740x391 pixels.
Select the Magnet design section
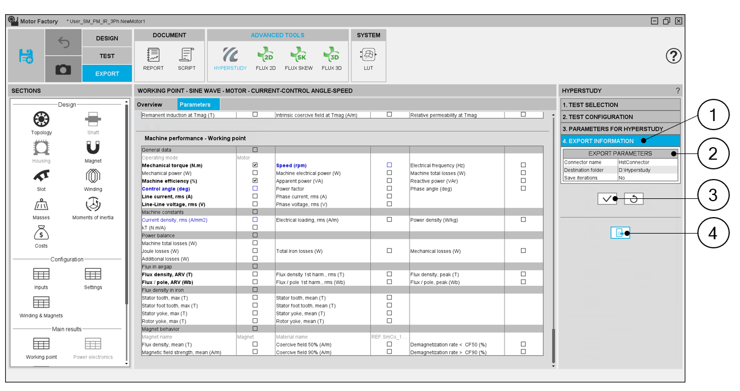tap(93, 151)
